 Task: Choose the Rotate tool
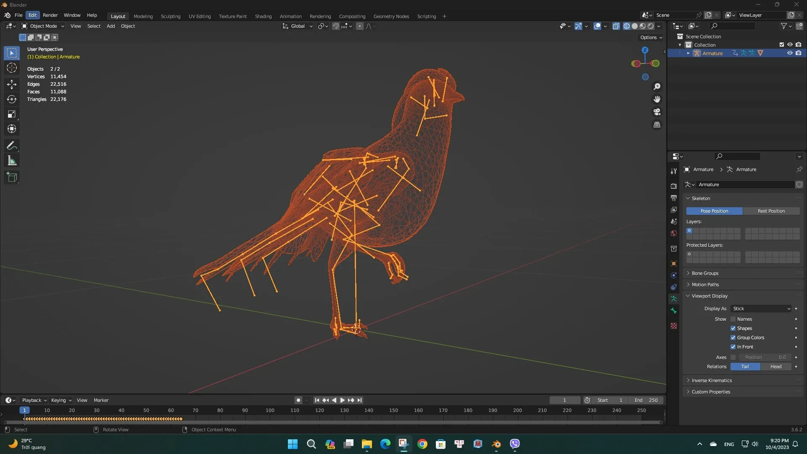point(12,99)
